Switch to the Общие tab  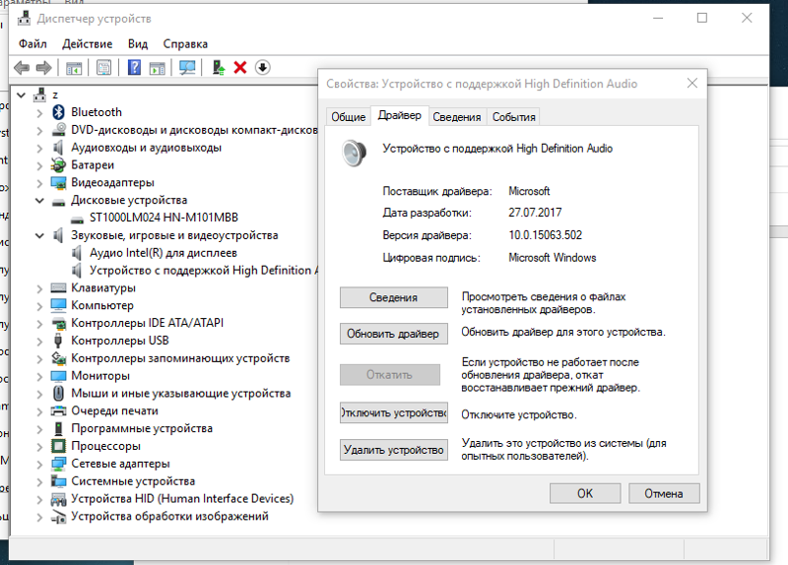click(x=349, y=117)
